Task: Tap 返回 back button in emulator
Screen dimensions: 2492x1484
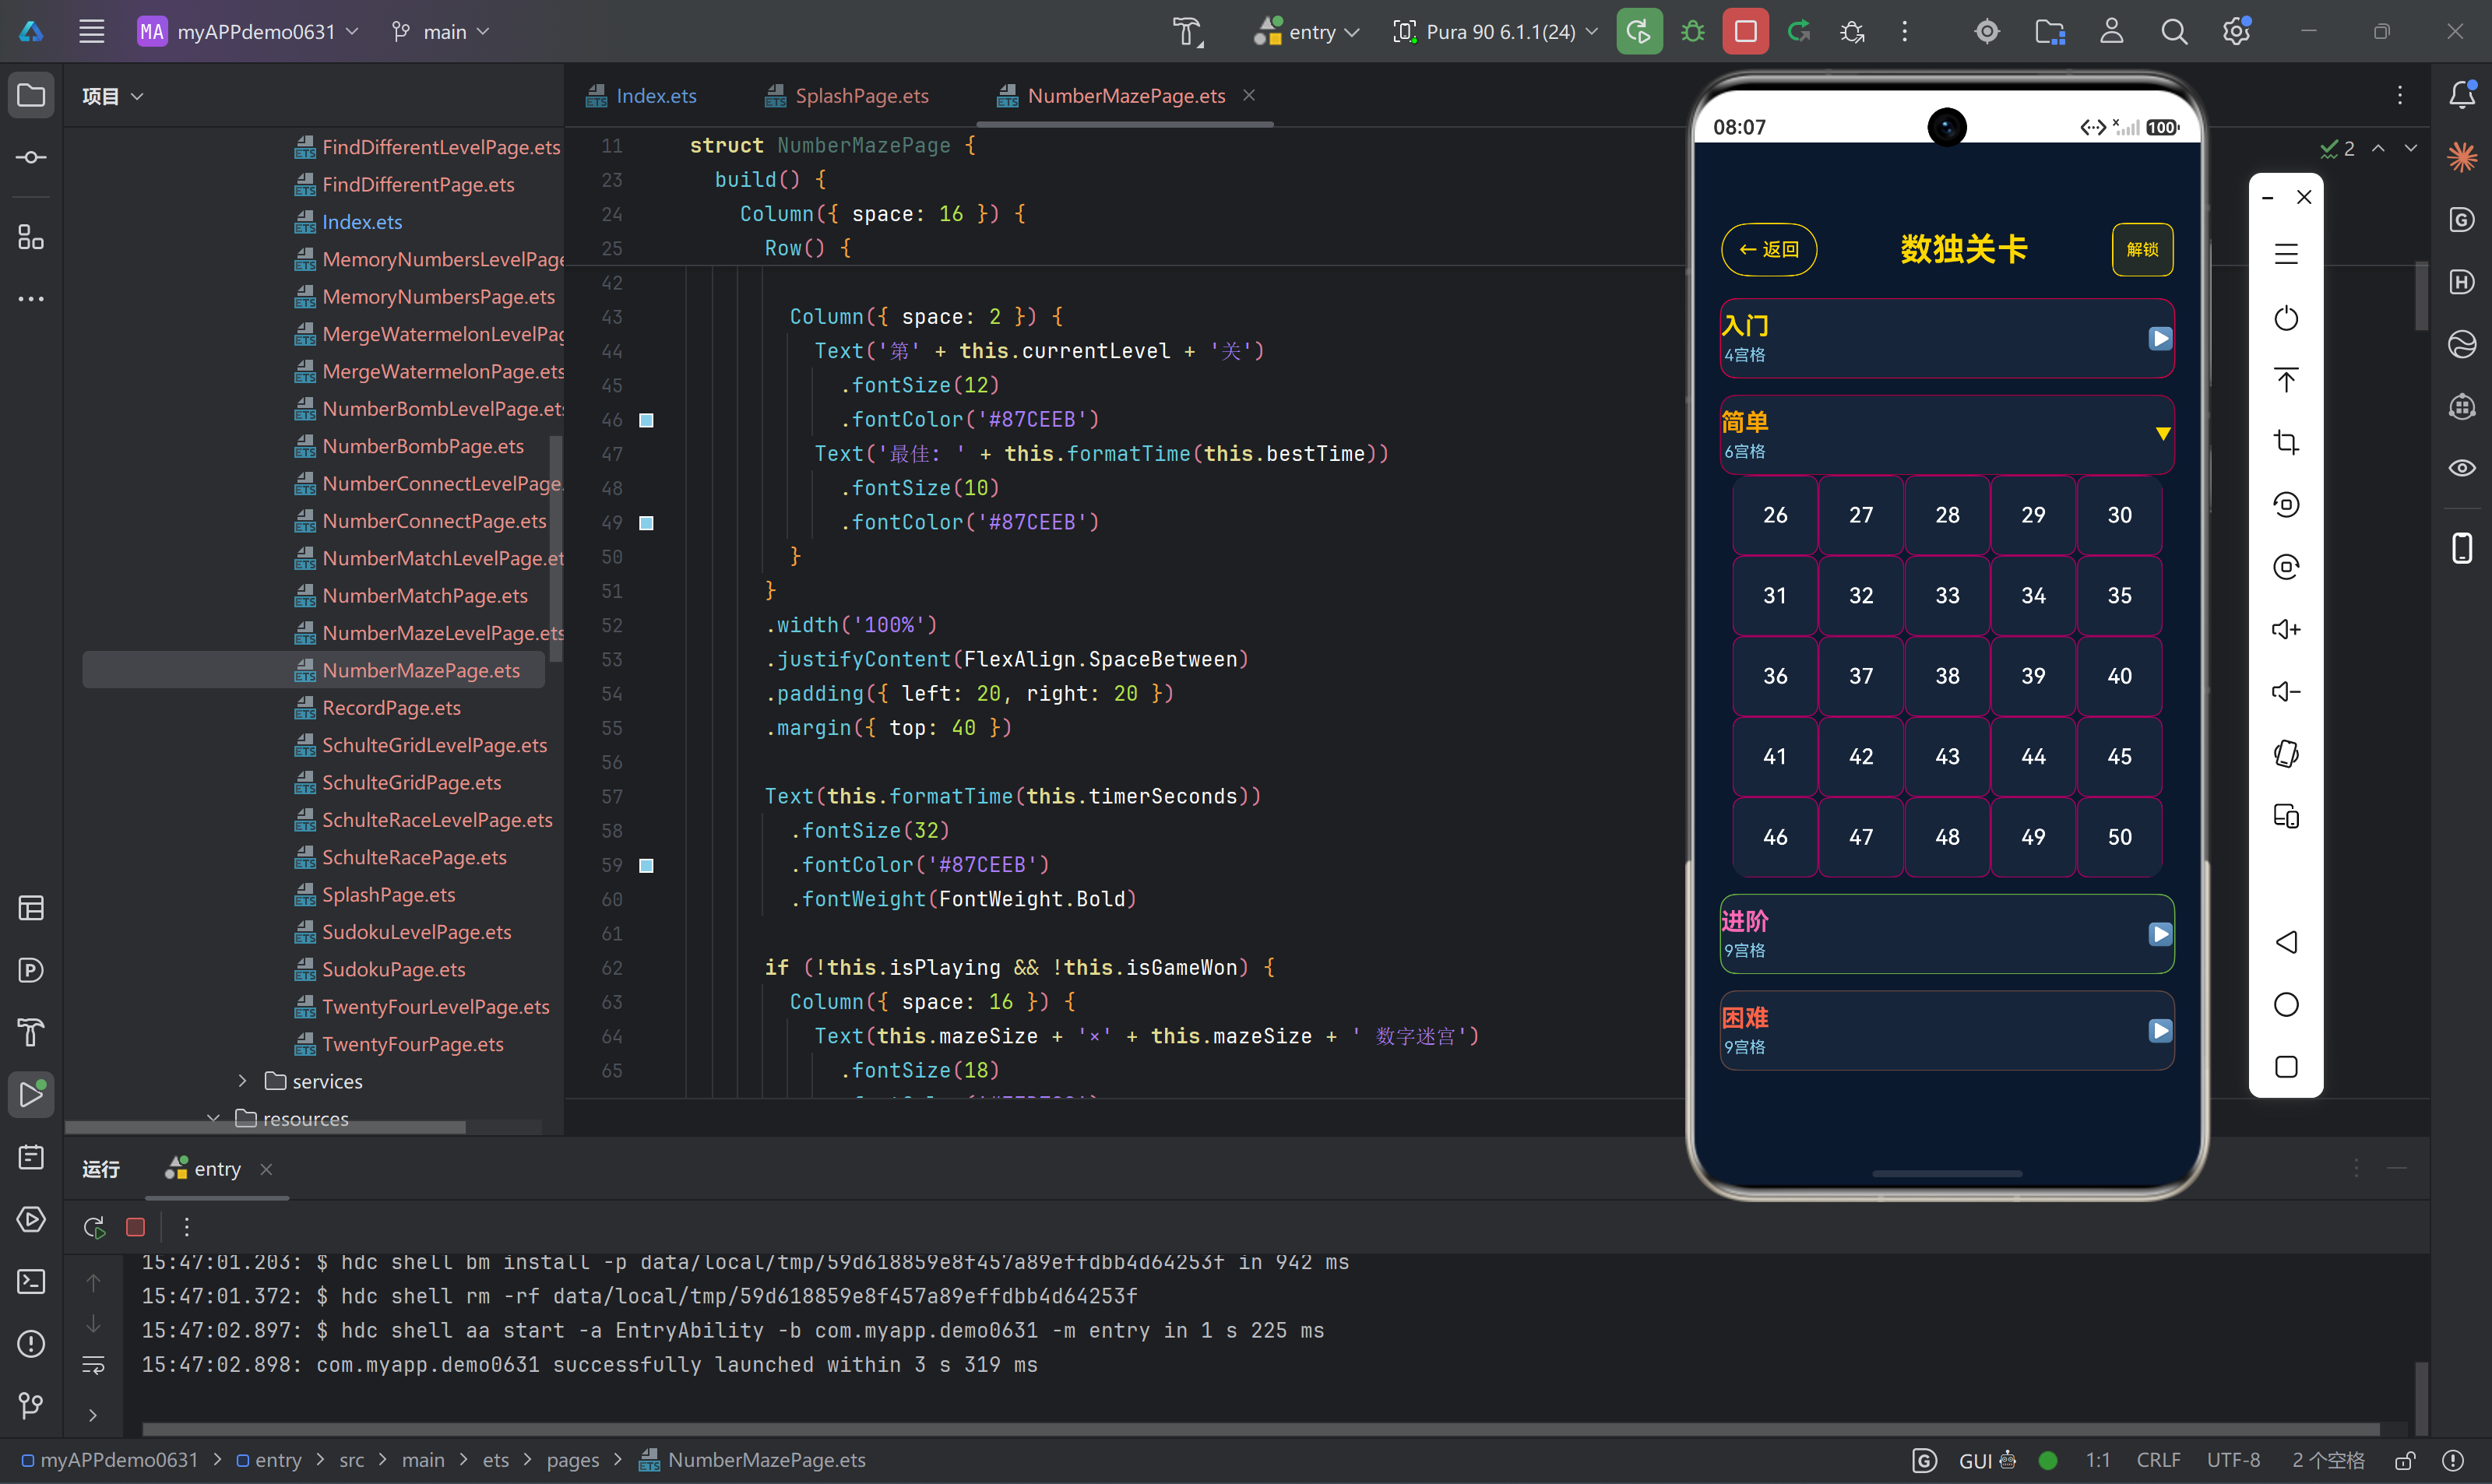Action: (x=1768, y=249)
